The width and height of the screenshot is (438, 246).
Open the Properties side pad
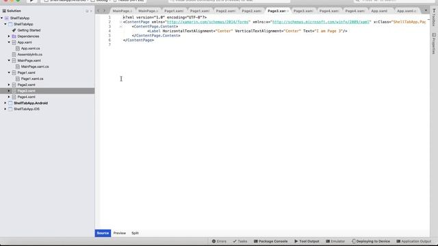[x=434, y=44]
